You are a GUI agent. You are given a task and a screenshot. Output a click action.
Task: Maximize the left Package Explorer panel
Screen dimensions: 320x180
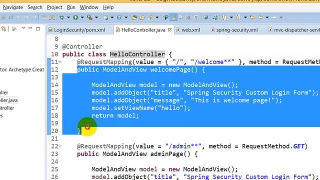pos(38,29)
